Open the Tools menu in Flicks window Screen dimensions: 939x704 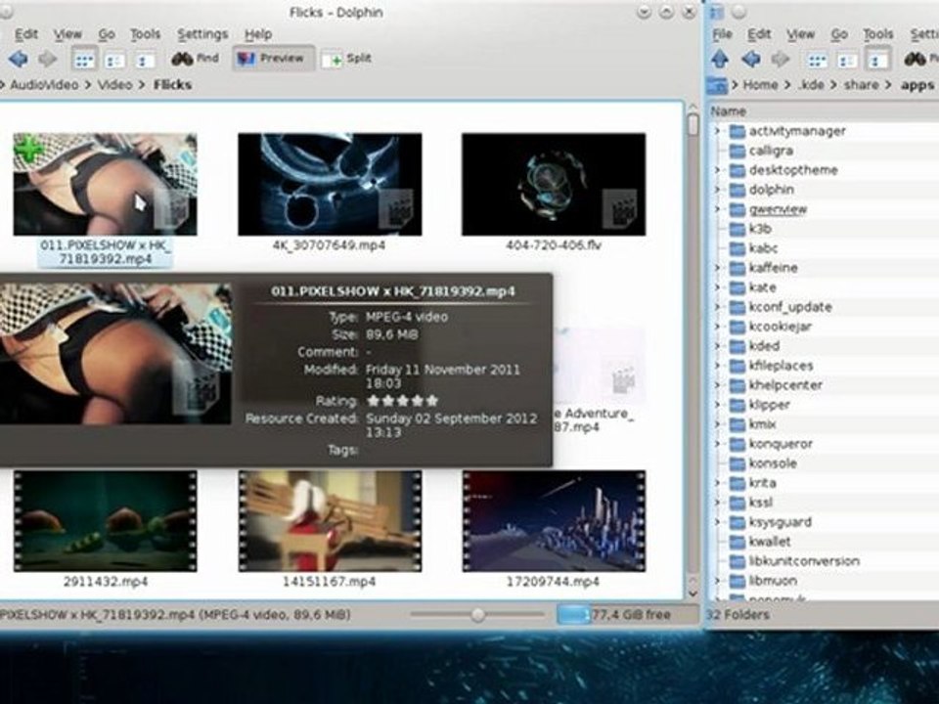[145, 34]
